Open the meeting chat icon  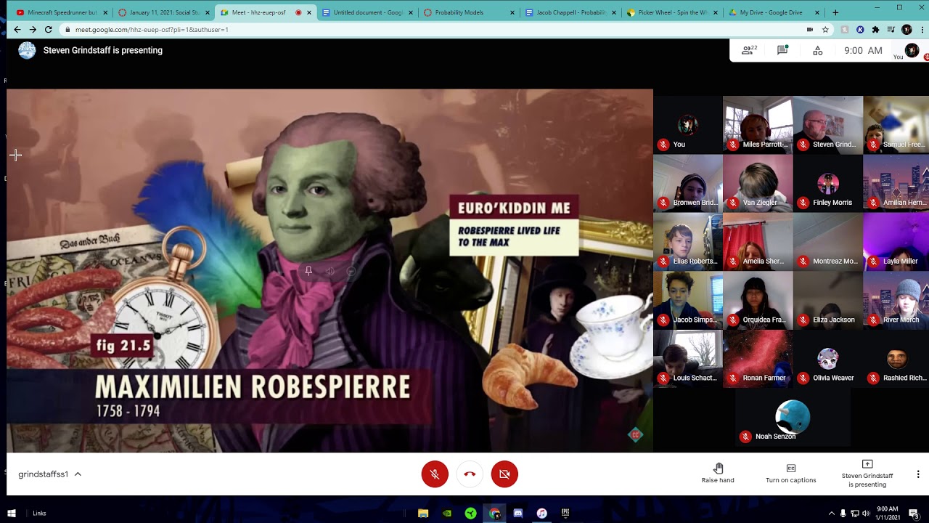(782, 50)
